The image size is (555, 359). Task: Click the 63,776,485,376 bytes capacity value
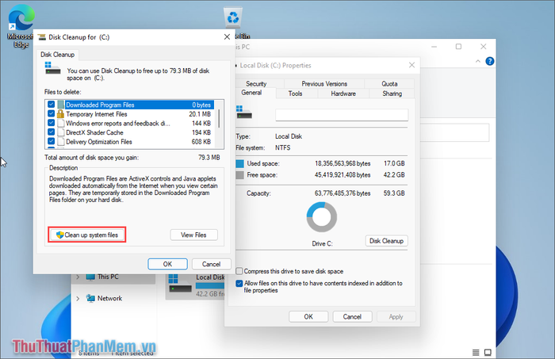tap(343, 193)
